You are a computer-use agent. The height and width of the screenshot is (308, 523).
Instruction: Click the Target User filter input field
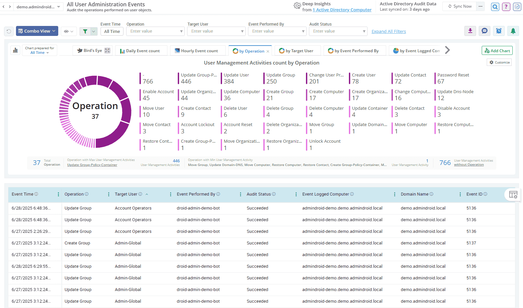click(213, 31)
